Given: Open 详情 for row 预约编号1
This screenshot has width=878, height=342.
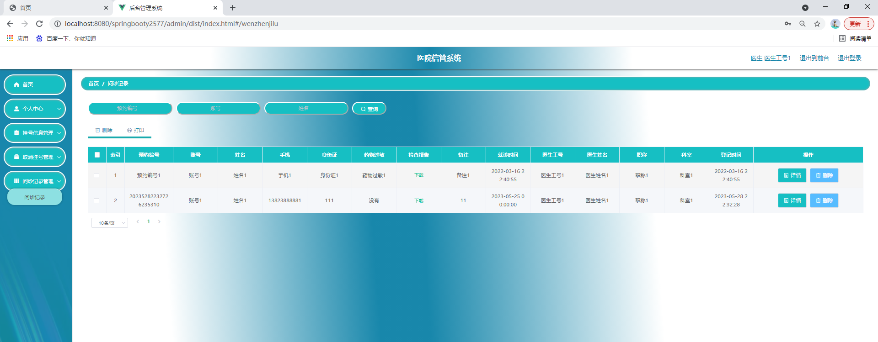Looking at the screenshot, I should (792, 175).
